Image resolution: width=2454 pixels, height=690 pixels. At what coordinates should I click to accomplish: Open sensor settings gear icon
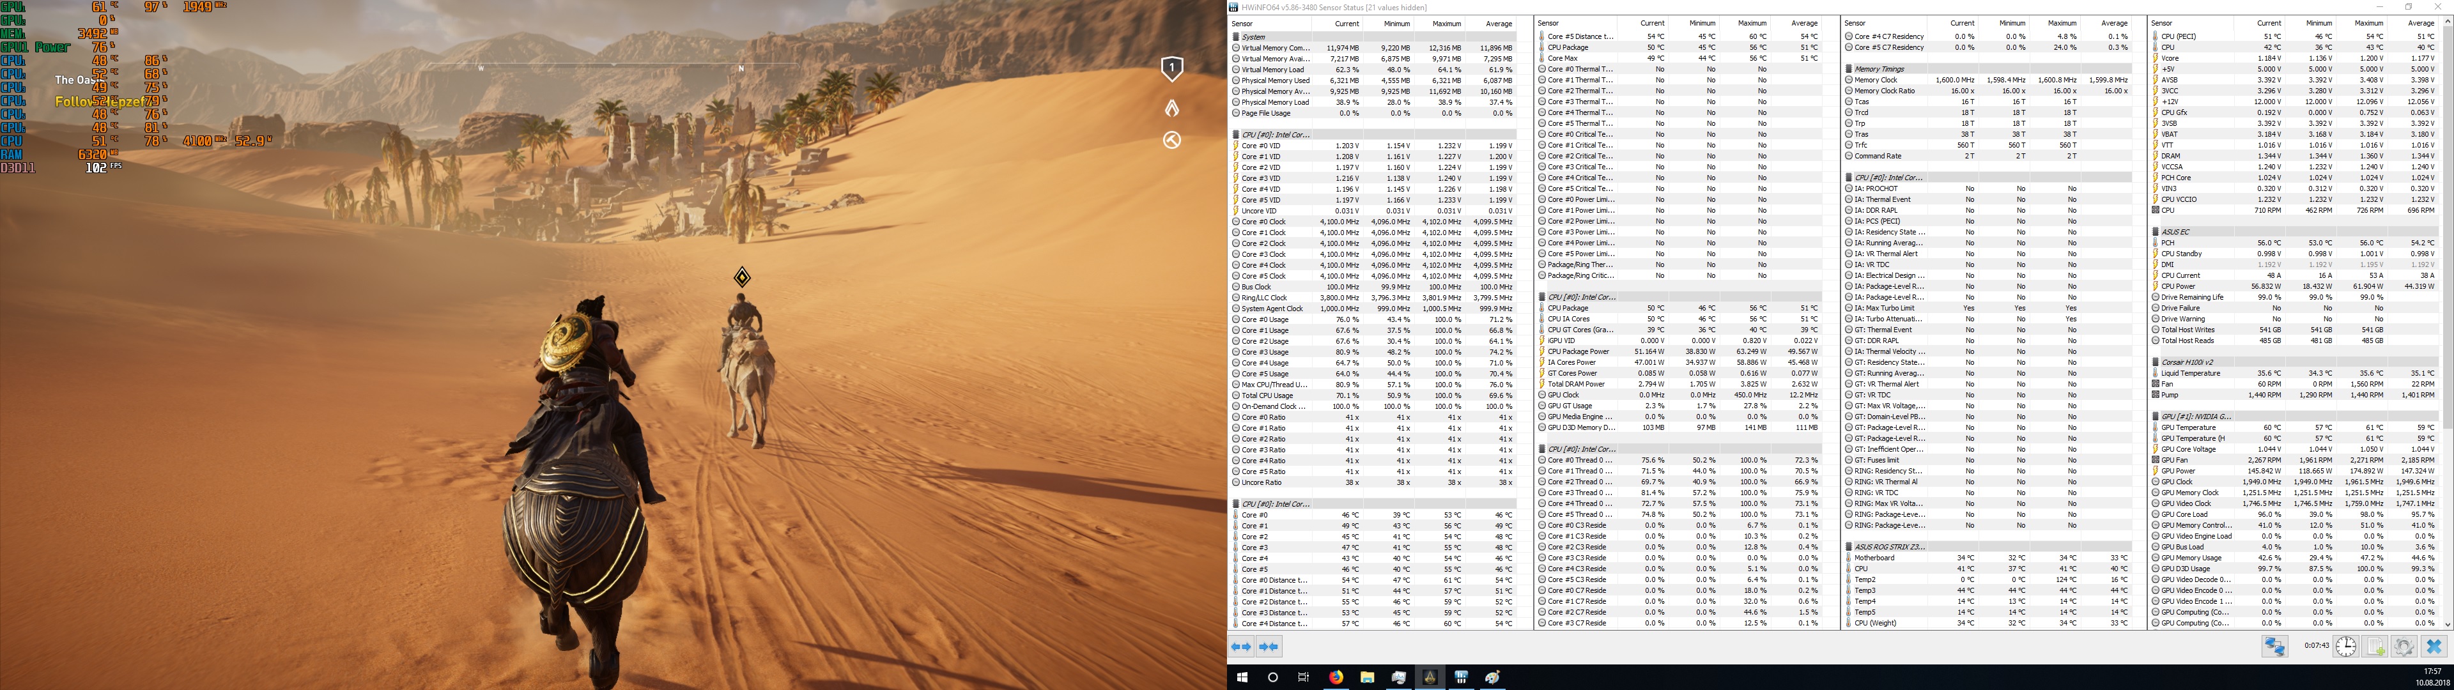pos(2404,646)
